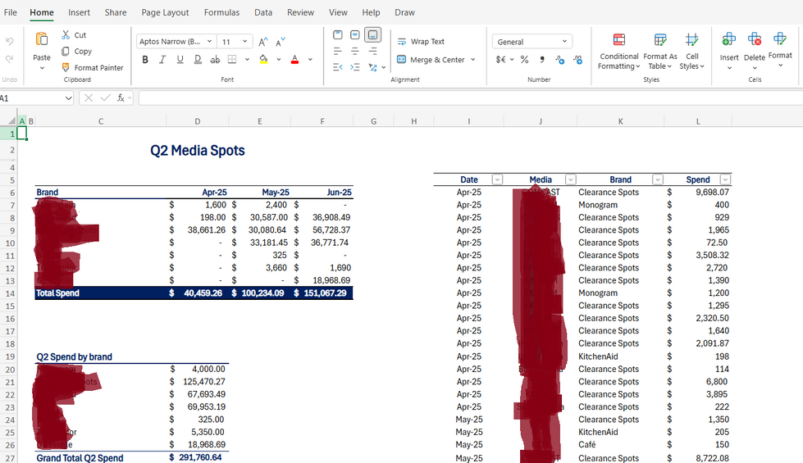803x463 pixels.
Task: Open Conditional Formatting menu
Action: click(x=618, y=51)
